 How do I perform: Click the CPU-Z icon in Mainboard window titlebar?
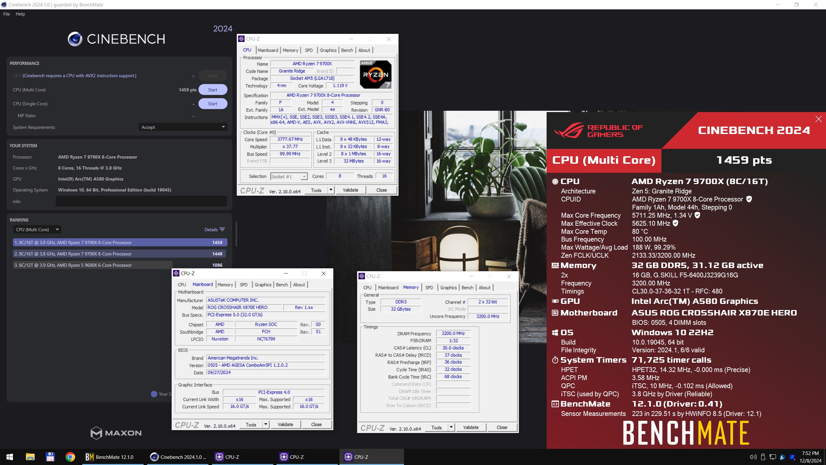coord(176,273)
